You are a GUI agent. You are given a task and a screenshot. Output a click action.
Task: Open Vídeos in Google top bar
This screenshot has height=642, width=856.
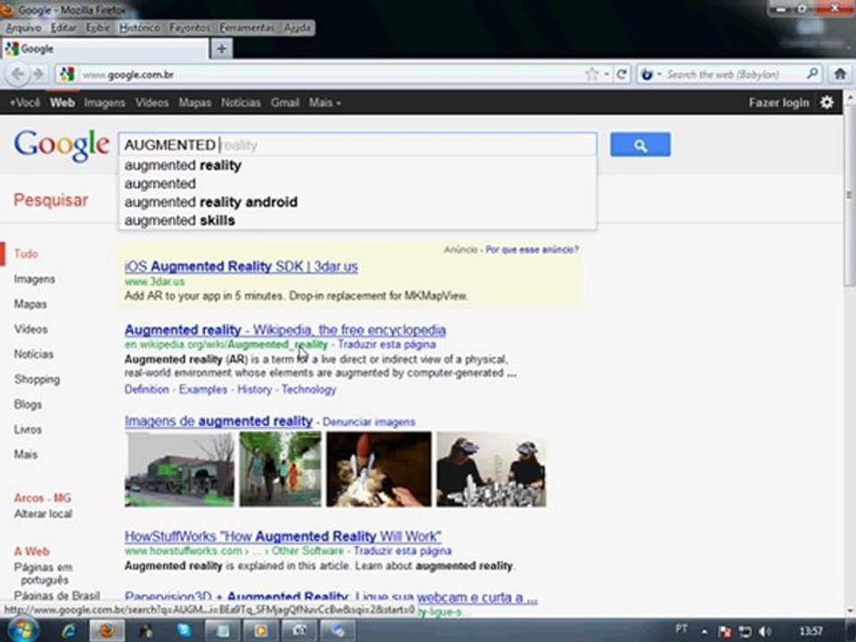pos(152,103)
